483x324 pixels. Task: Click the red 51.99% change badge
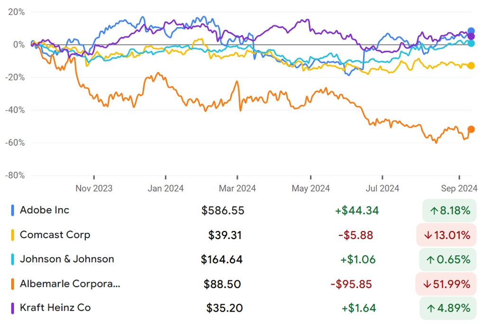click(446, 284)
